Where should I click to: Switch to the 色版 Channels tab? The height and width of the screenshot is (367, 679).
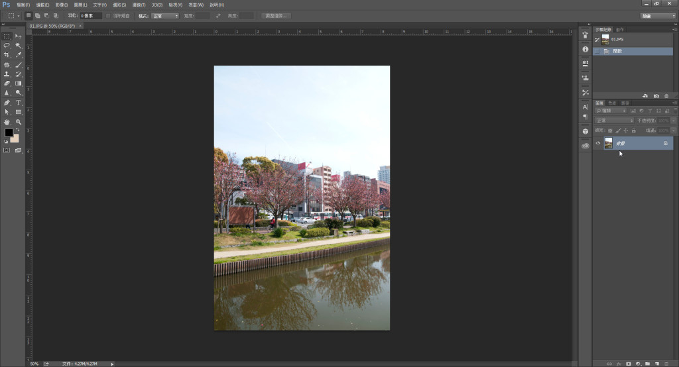pyautogui.click(x=612, y=103)
